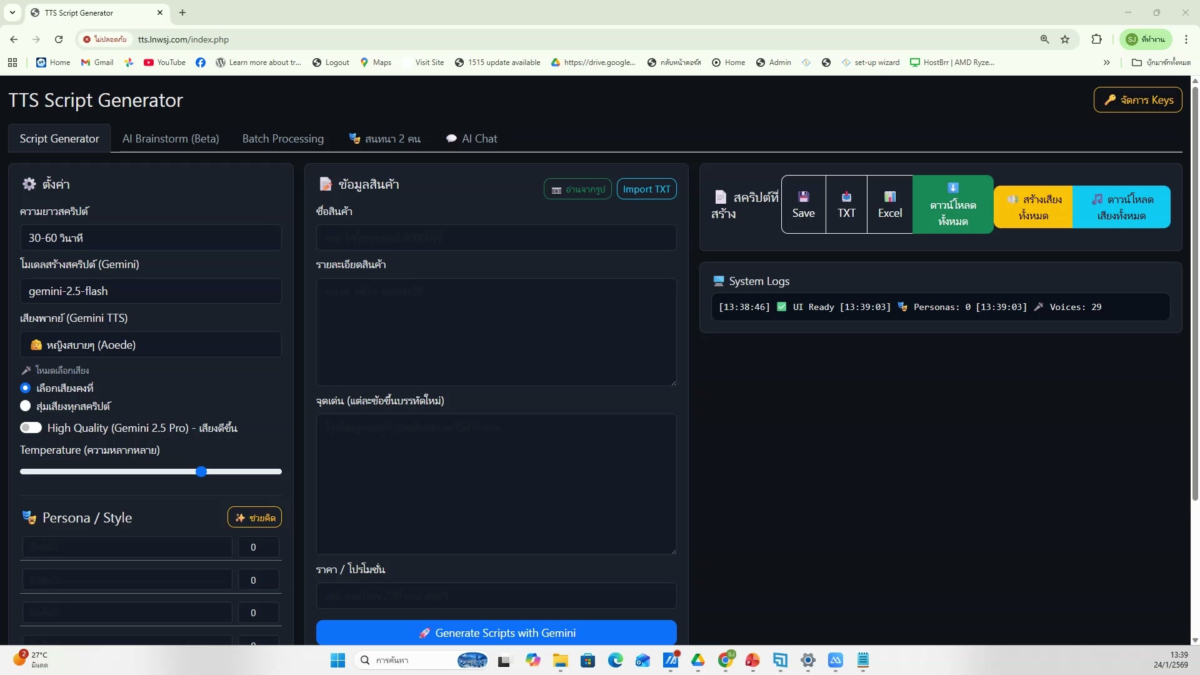Expand the gemini-2.5-flash model dropdown
Image resolution: width=1200 pixels, height=675 pixels.
[x=151, y=291]
